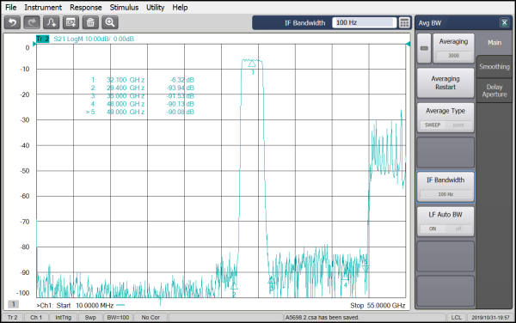Click the reference level marker on the left axis
Image resolution: width=516 pixels, height=323 pixels.
[x=34, y=44]
